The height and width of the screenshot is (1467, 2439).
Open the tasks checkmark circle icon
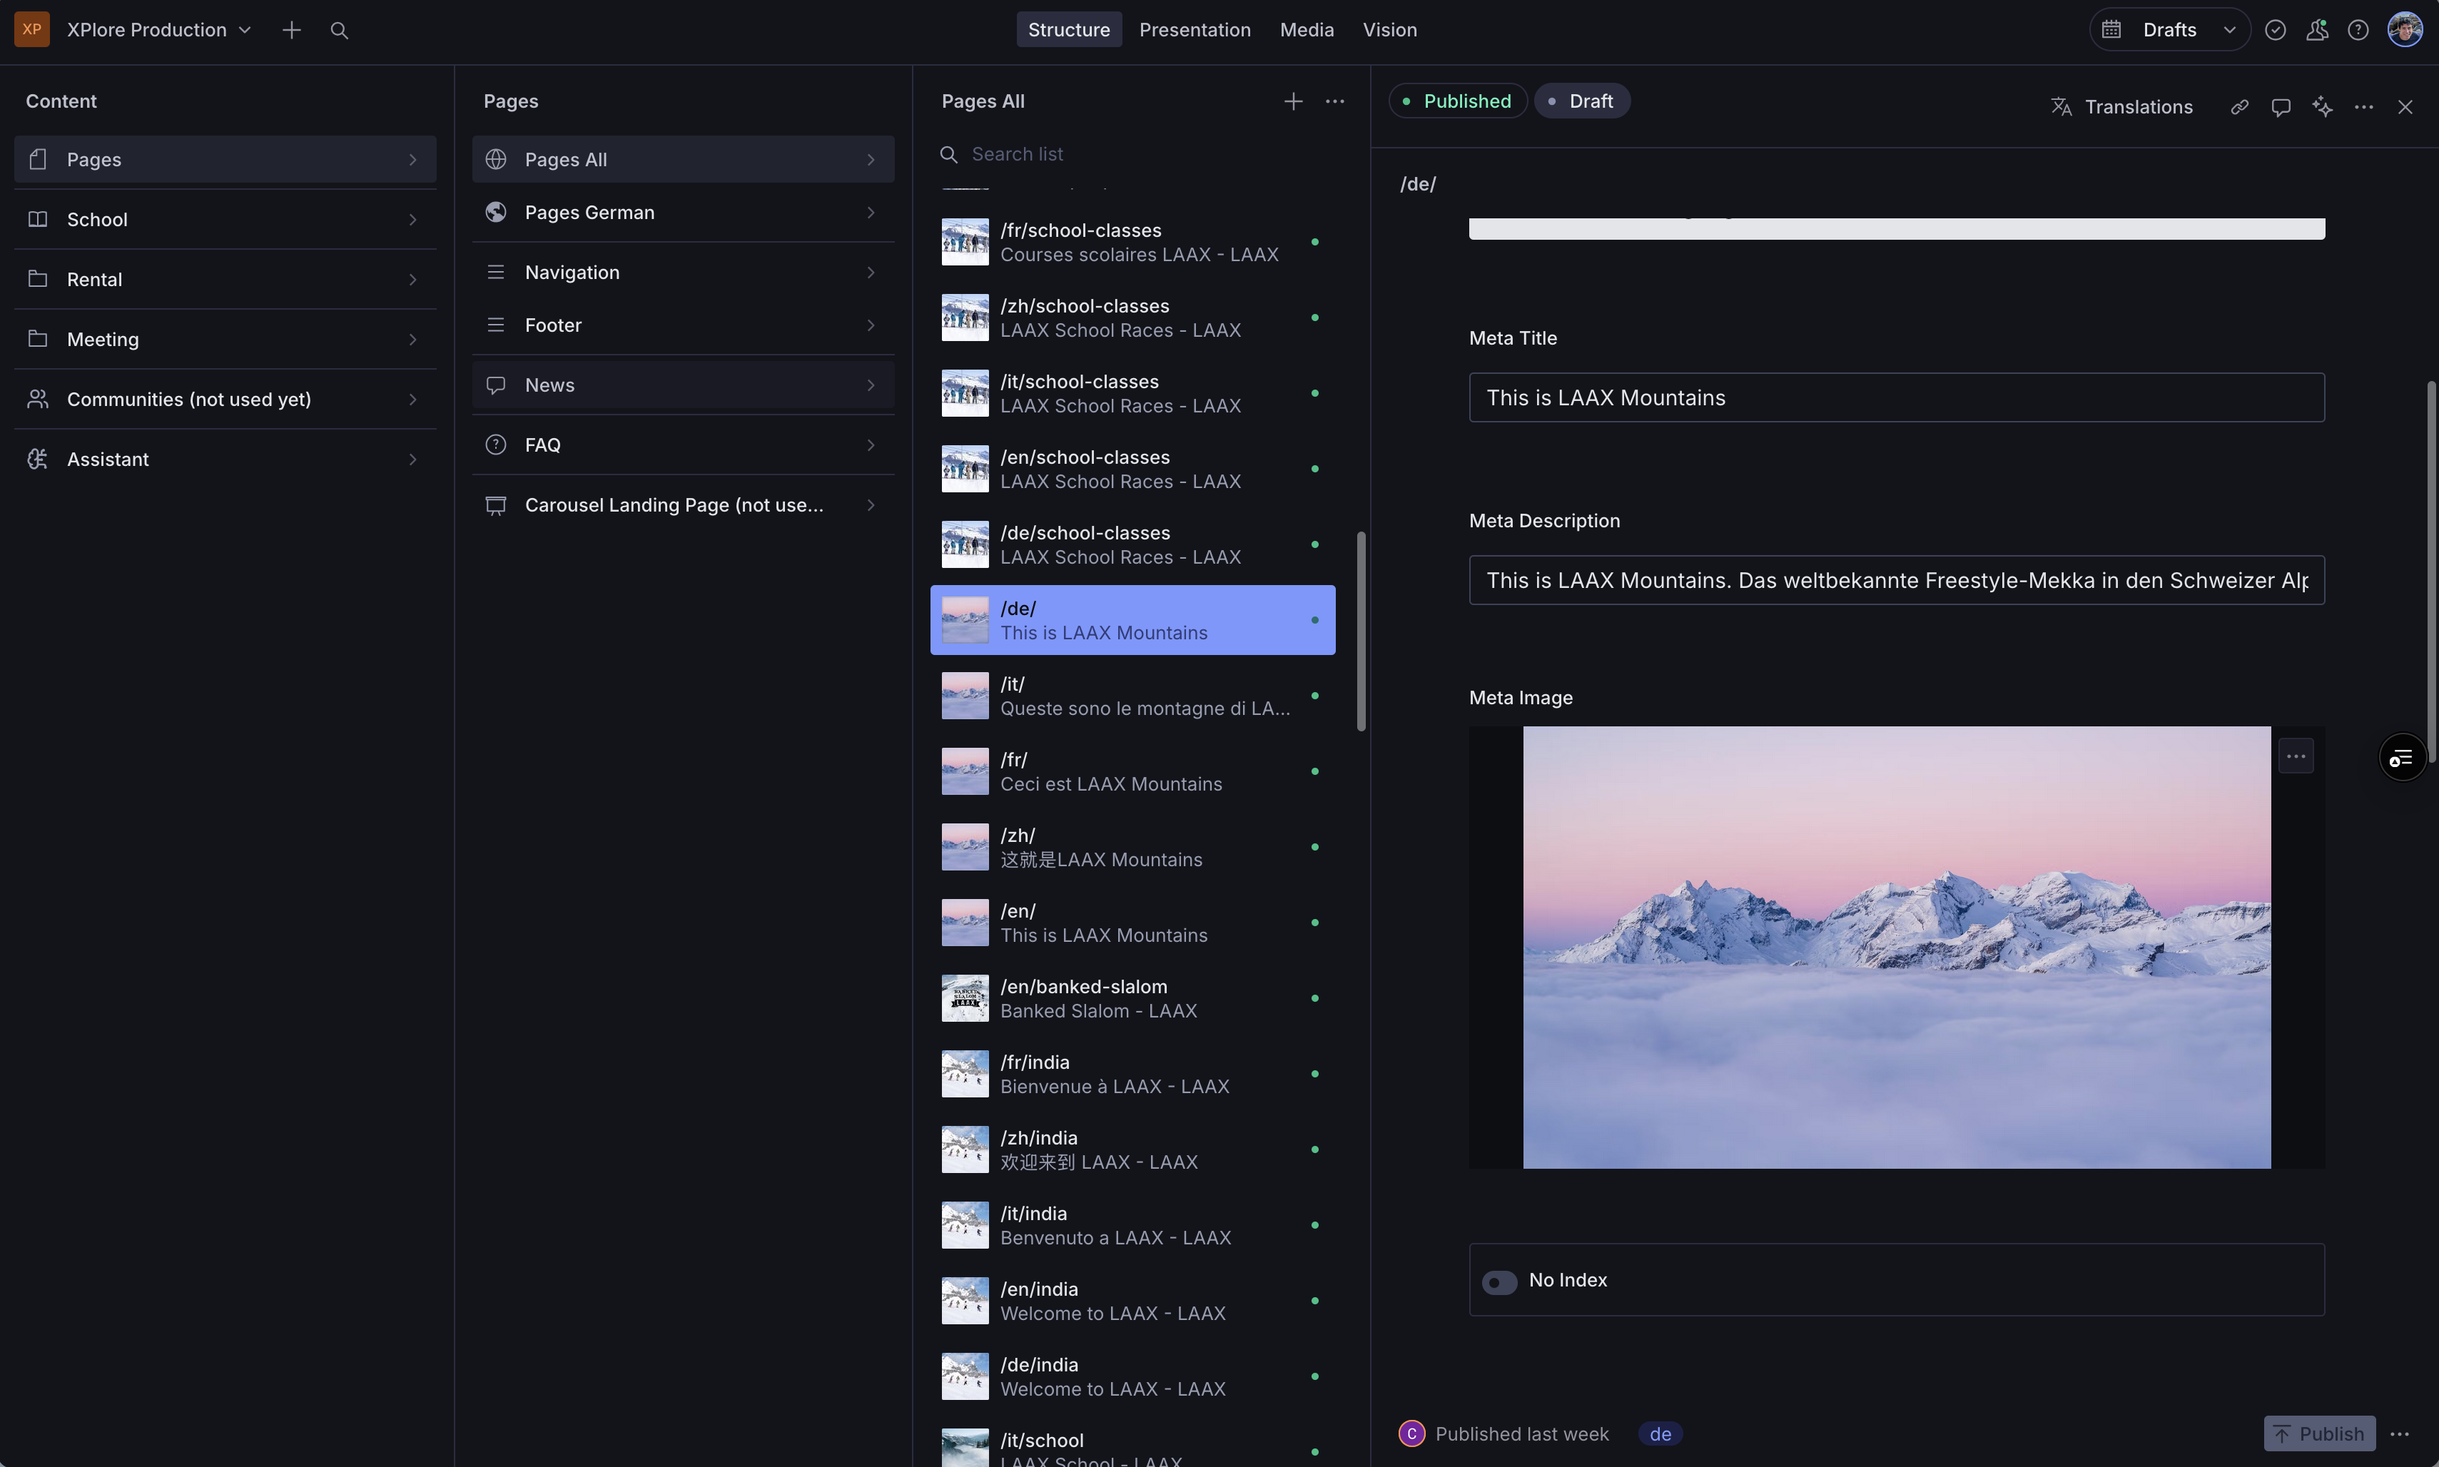click(2275, 31)
